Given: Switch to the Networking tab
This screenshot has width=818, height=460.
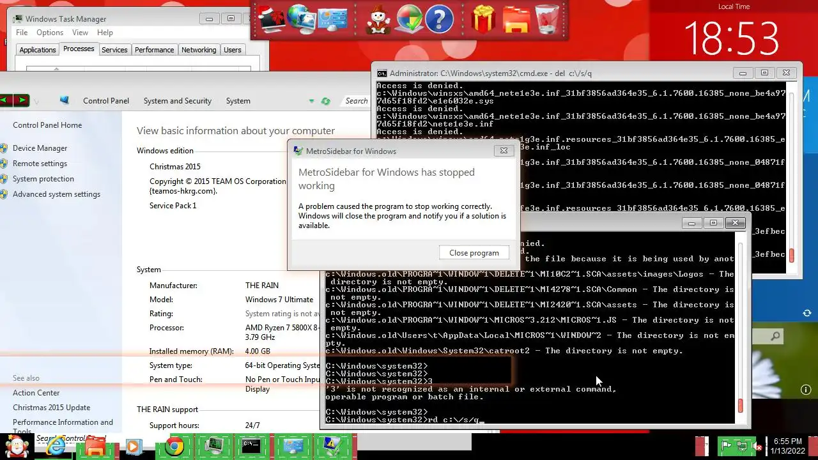Looking at the screenshot, I should click(199, 50).
